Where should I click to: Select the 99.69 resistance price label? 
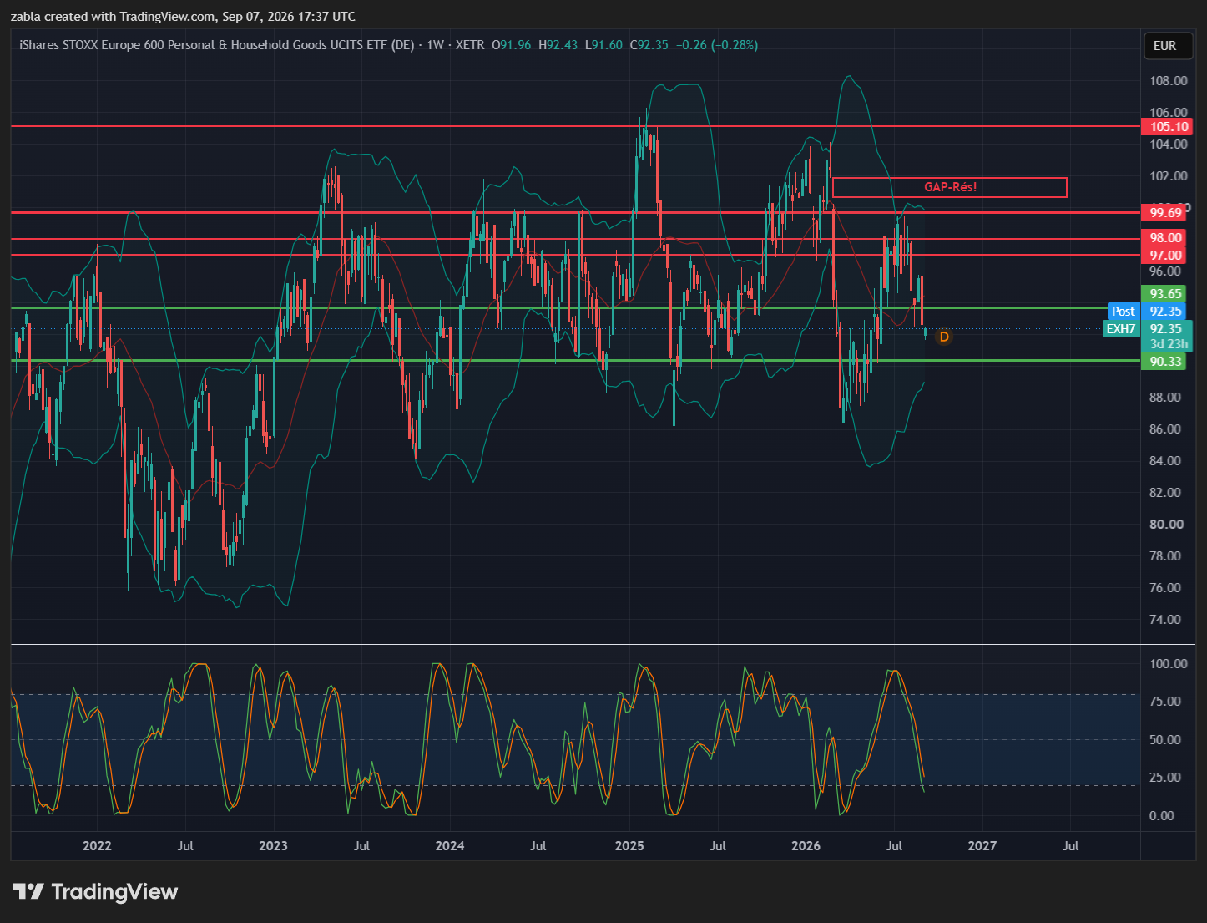[x=1167, y=213]
